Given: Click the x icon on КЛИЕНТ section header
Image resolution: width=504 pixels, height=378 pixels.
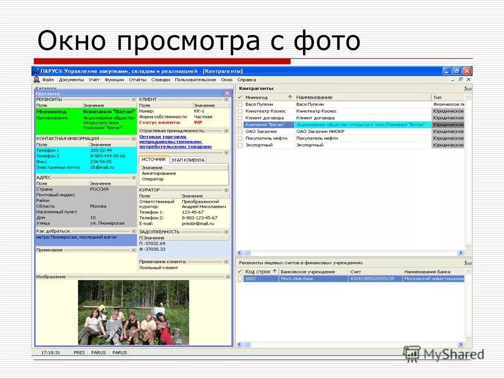Looking at the screenshot, I should (226, 98).
